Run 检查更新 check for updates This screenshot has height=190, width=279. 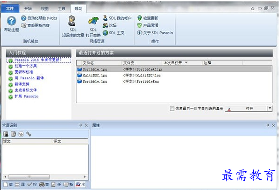(x=148, y=18)
